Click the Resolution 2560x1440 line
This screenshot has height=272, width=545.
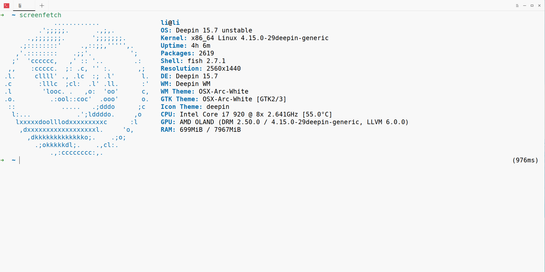coord(201,68)
